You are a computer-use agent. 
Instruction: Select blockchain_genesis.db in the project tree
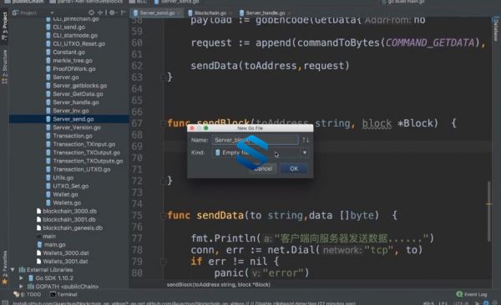tap(73, 227)
